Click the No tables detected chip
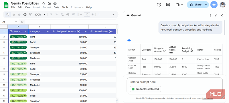 (x=145, y=89)
